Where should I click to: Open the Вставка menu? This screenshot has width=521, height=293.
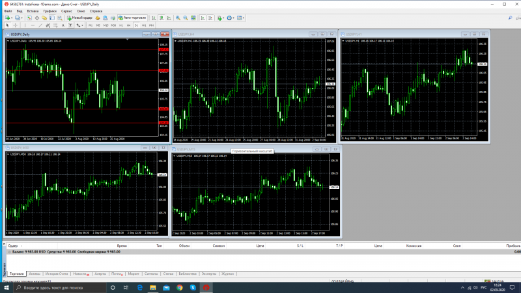tap(33, 11)
